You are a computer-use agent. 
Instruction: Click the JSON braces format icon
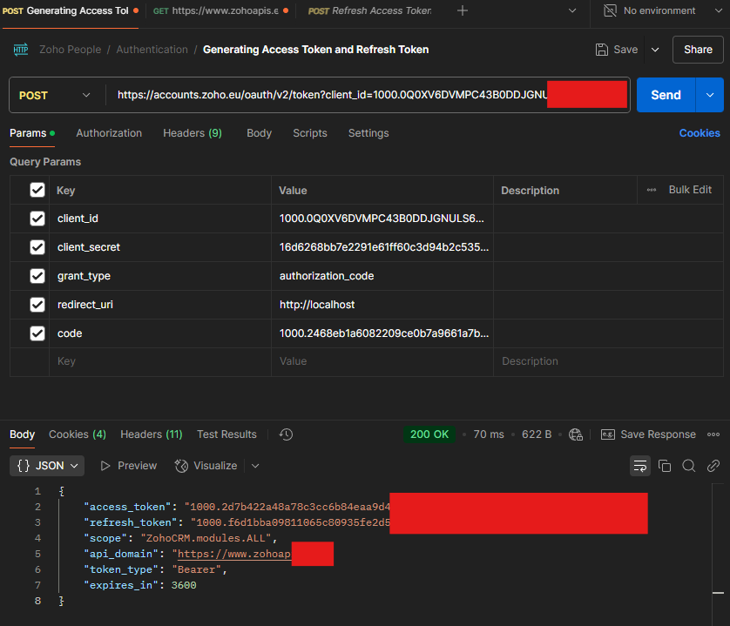pos(24,466)
